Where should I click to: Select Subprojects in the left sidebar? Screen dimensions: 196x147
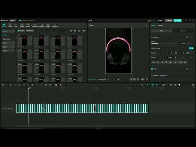(x=7, y=39)
